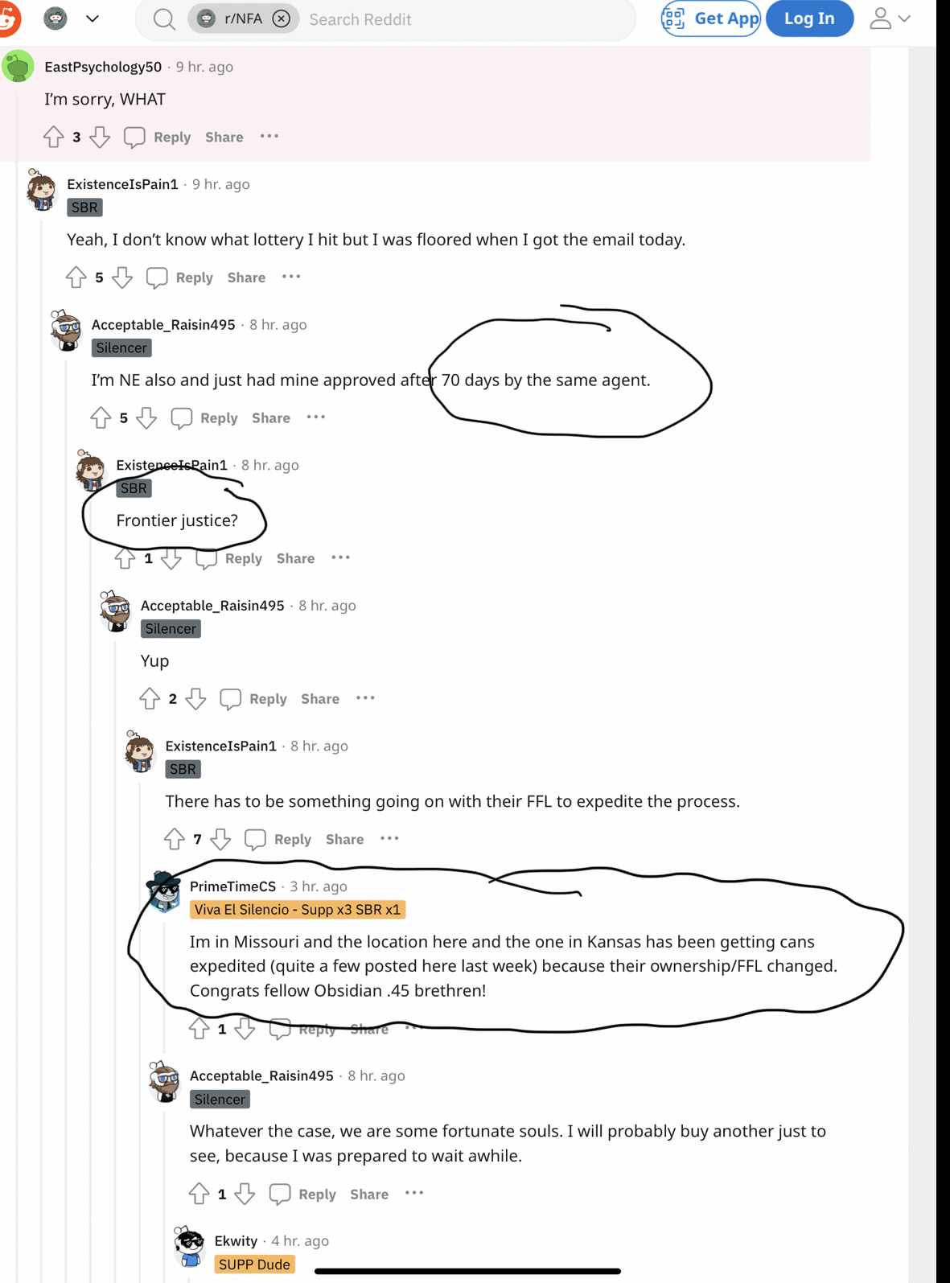Open Ekwity's avatar thumbnail

click(x=191, y=1247)
